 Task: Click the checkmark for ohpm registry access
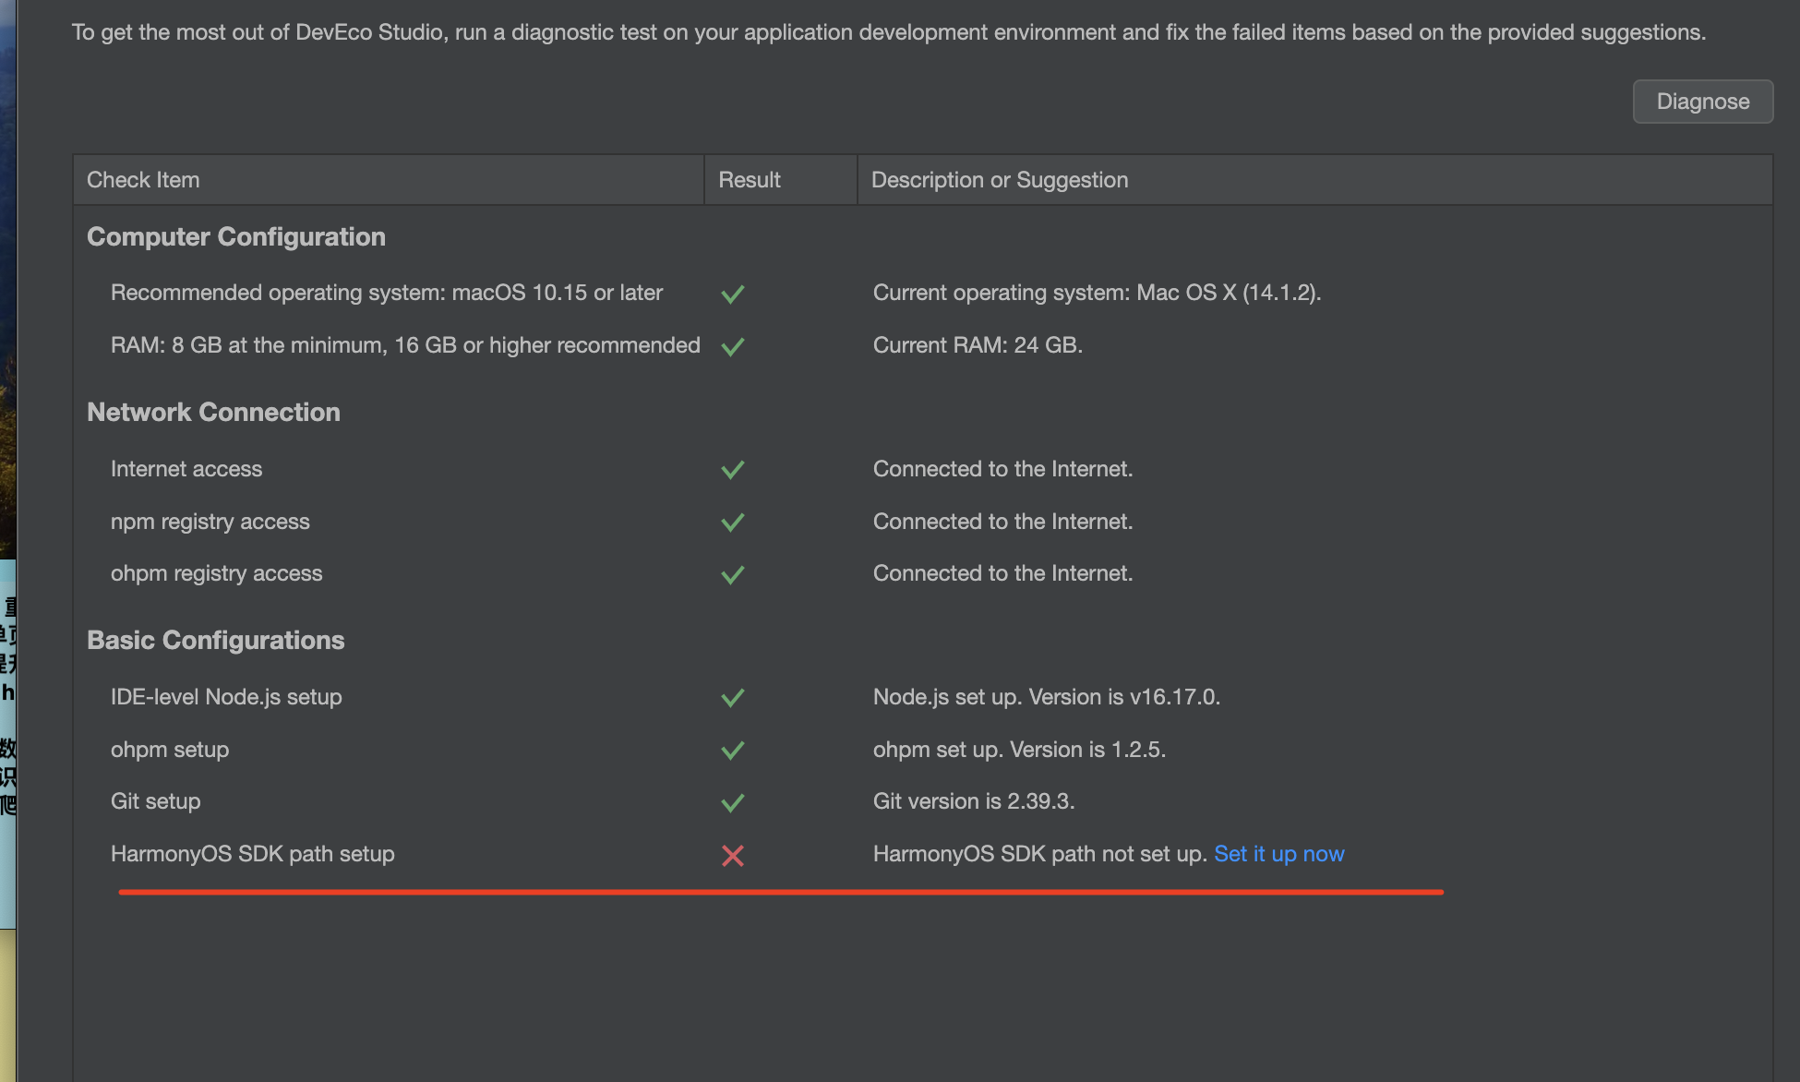[x=733, y=574]
